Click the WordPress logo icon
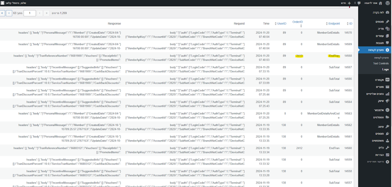 click(x=388, y=3)
